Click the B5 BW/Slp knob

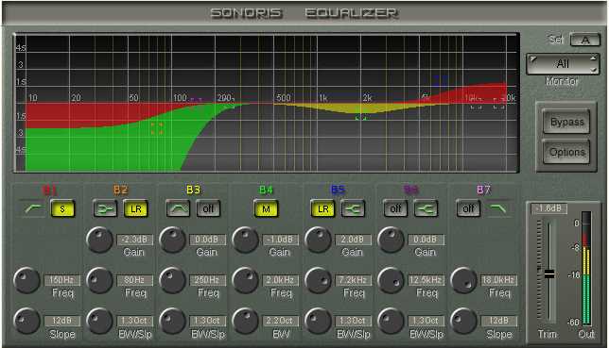coord(318,321)
